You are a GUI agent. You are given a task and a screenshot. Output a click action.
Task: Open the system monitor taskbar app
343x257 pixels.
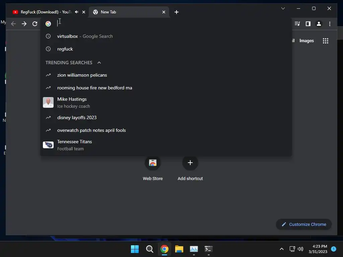194,249
